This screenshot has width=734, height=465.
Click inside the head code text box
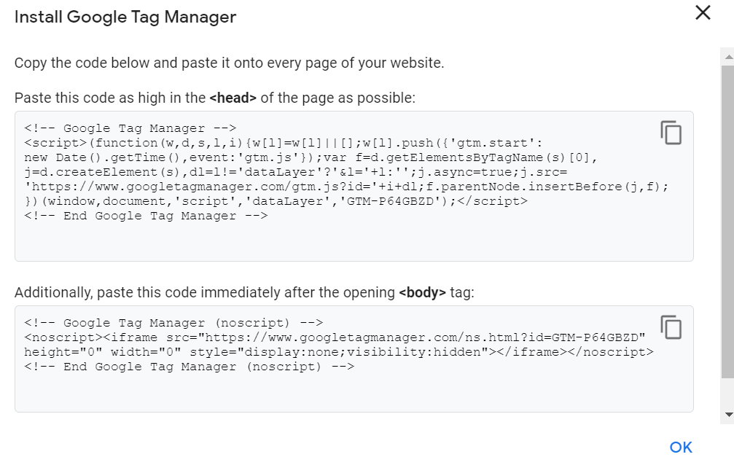[354, 186]
